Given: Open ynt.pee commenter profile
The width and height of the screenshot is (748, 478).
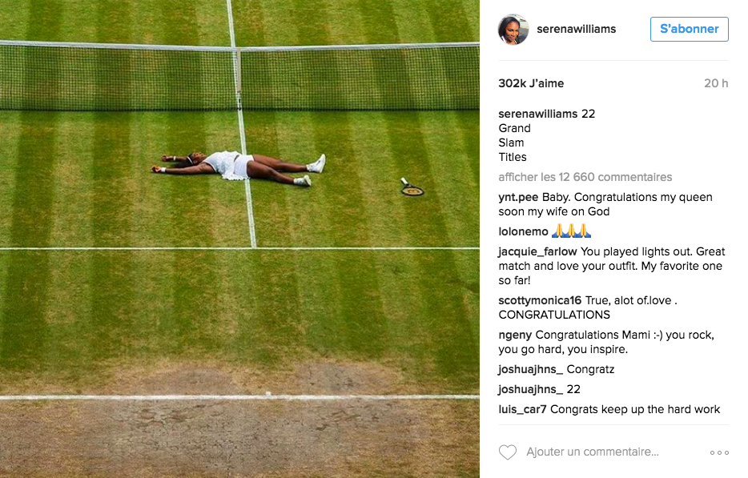Looking at the screenshot, I should tap(518, 198).
